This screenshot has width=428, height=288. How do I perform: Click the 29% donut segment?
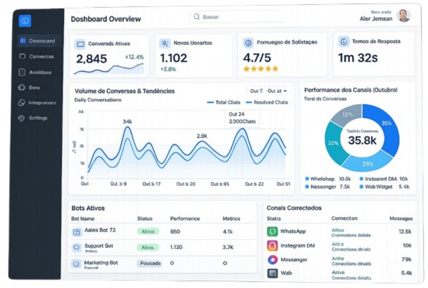click(368, 164)
